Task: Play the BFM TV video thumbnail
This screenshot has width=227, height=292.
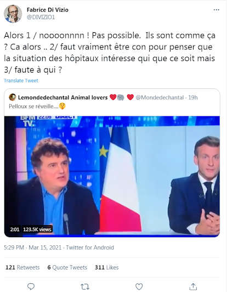Action: click(112, 176)
